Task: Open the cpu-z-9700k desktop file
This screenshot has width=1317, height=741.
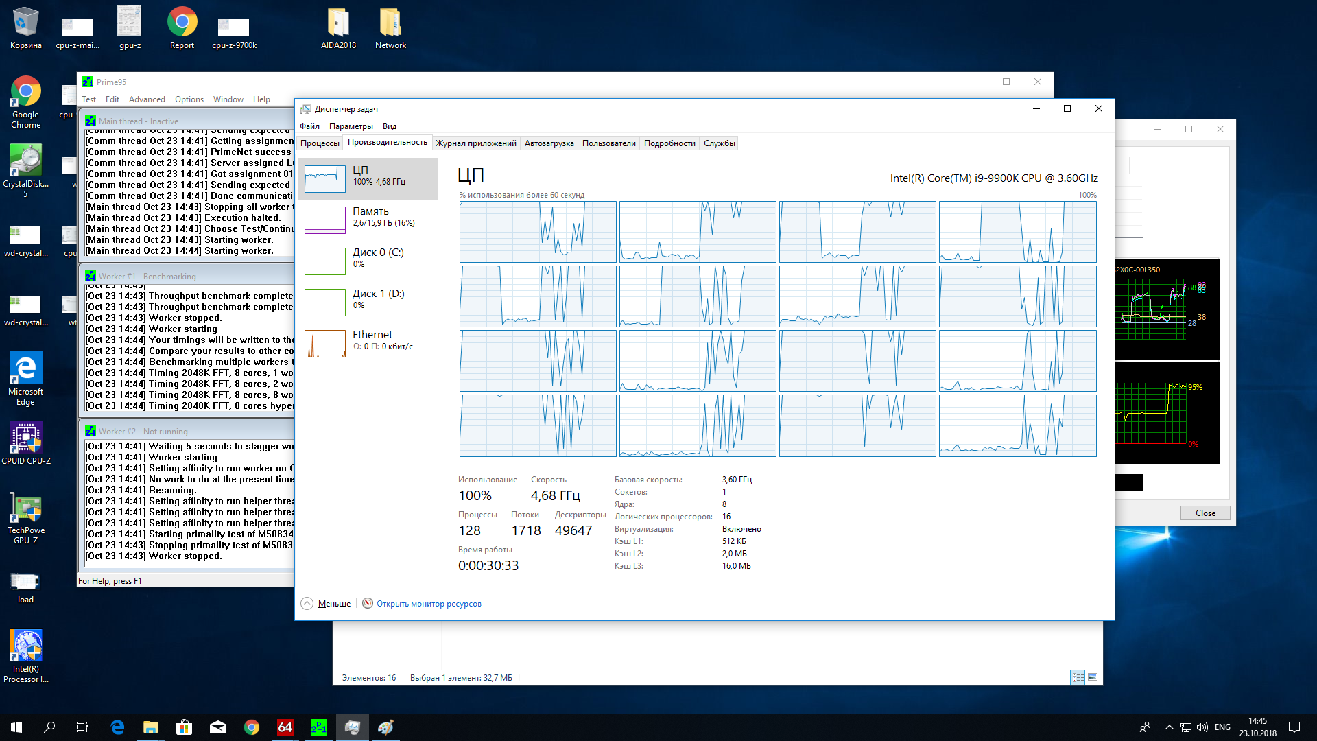Action: (234, 33)
